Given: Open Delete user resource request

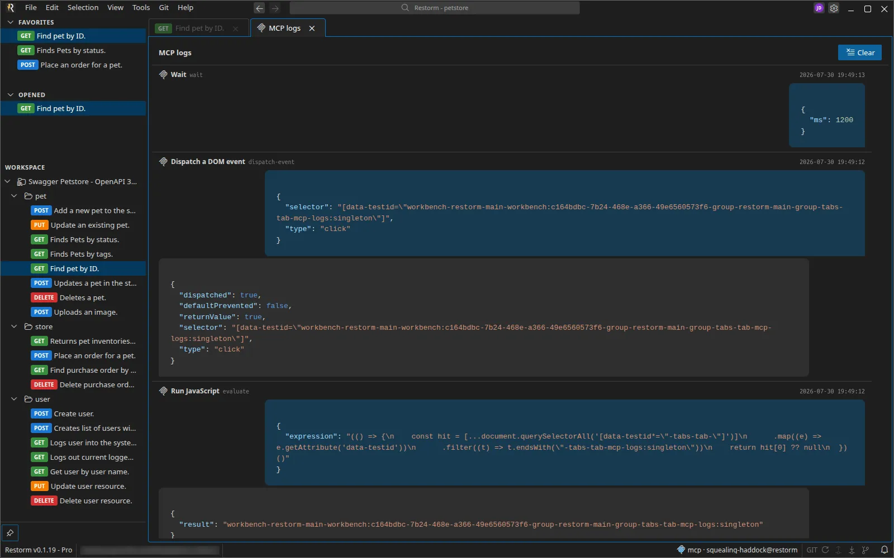Looking at the screenshot, I should point(73,501).
